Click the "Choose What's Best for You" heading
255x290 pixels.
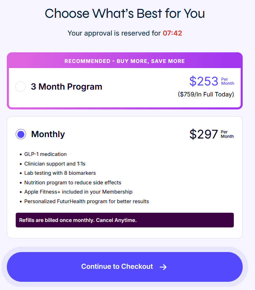[x=125, y=14]
